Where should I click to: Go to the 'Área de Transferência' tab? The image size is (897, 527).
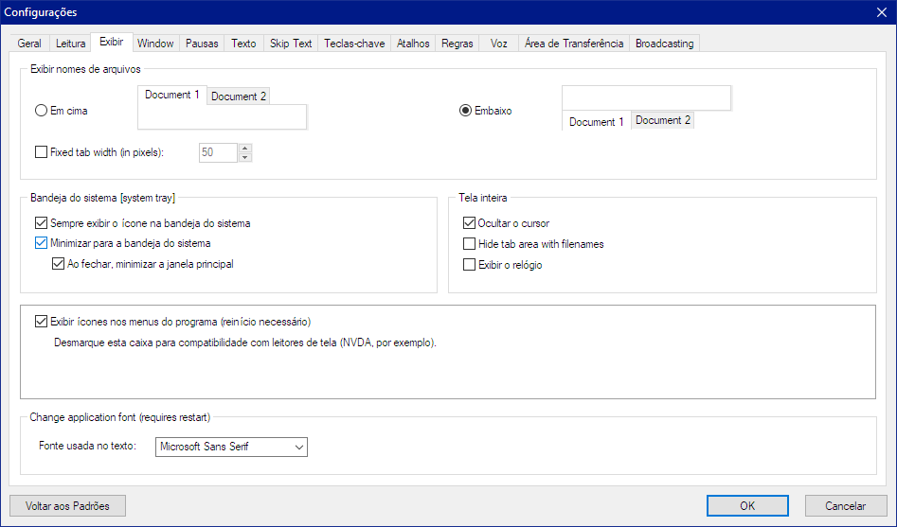[x=573, y=44]
